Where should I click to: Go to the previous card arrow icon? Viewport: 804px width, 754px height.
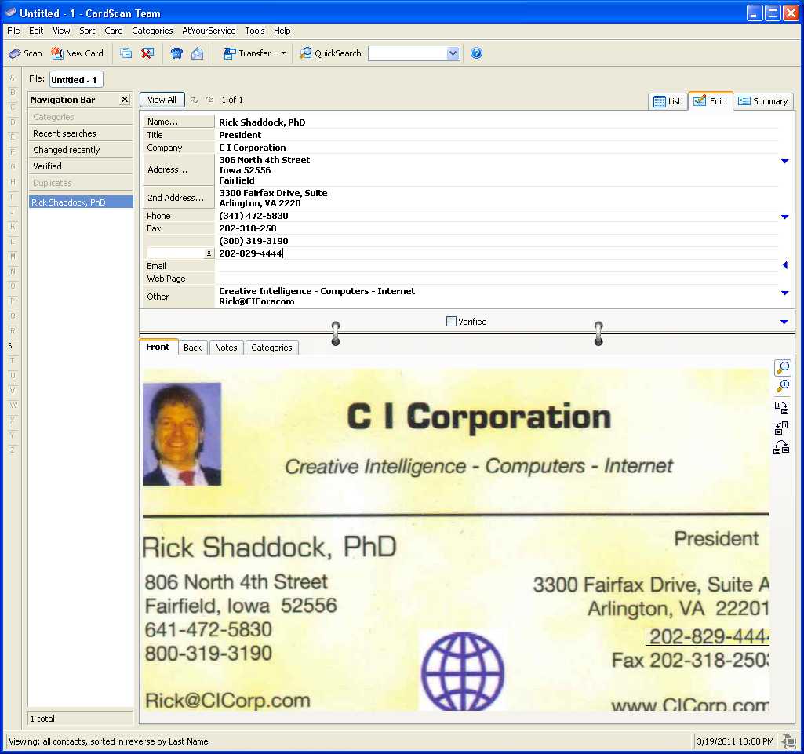click(x=194, y=100)
